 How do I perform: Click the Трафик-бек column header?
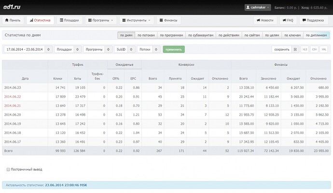(x=97, y=76)
